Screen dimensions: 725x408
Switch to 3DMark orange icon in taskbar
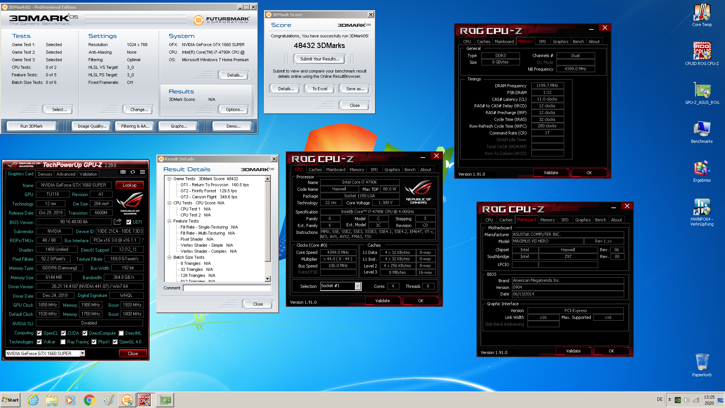pyautogui.click(x=127, y=400)
